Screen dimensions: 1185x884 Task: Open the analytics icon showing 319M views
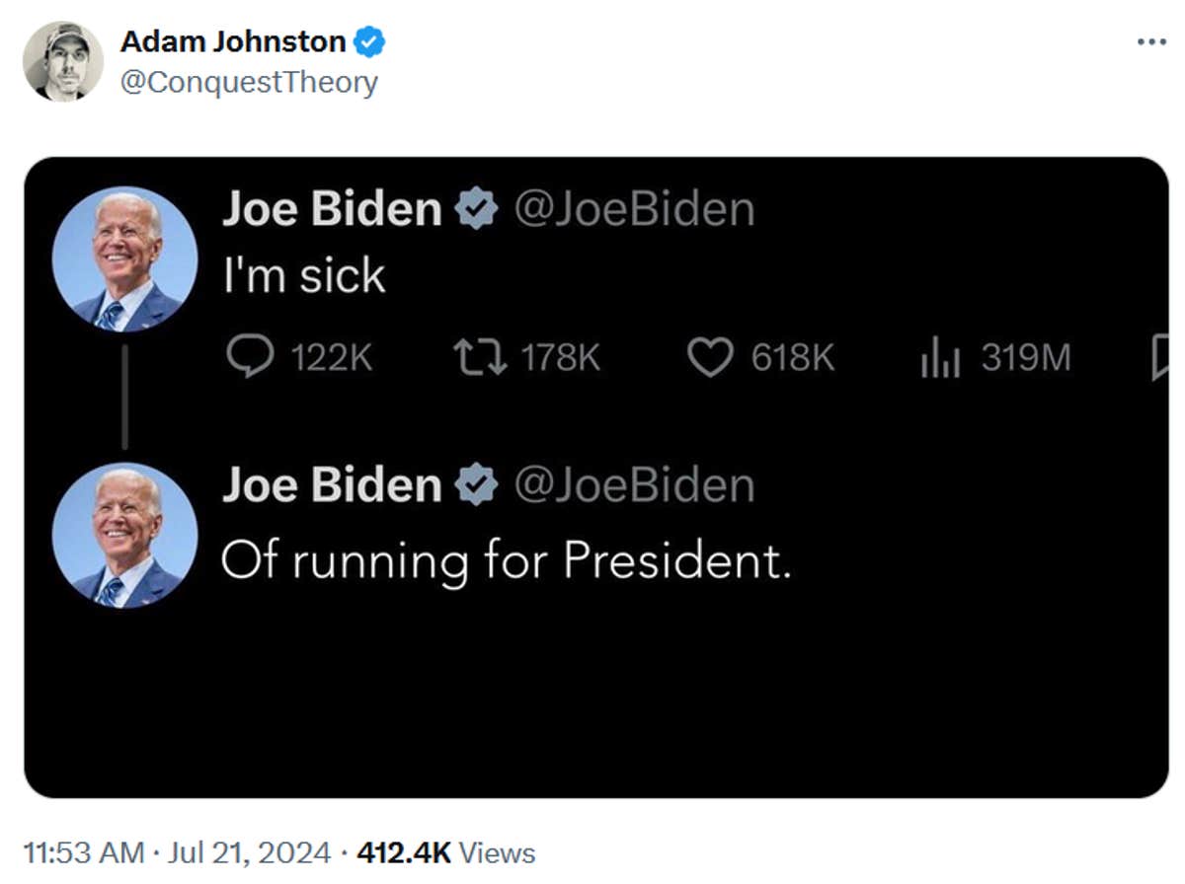[938, 358]
